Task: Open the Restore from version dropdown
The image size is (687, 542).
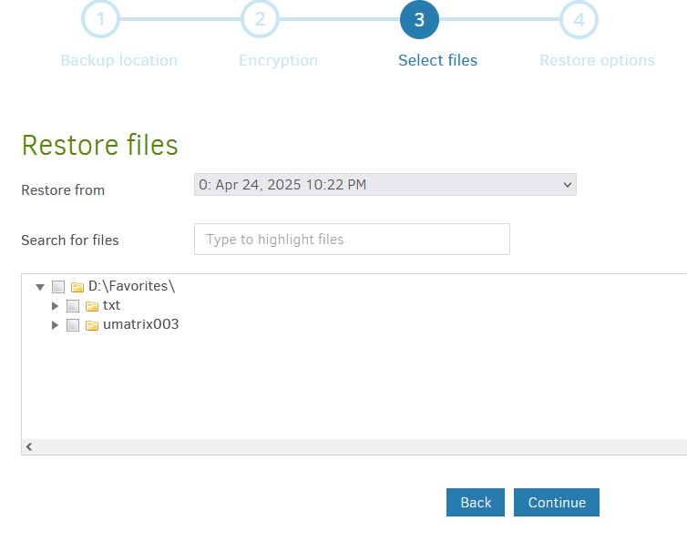Action: tap(385, 185)
